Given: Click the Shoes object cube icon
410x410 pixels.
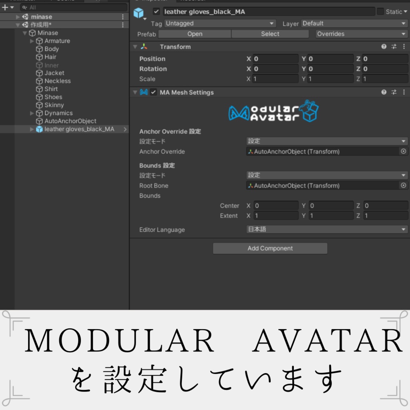Looking at the screenshot, I should tap(39, 97).
